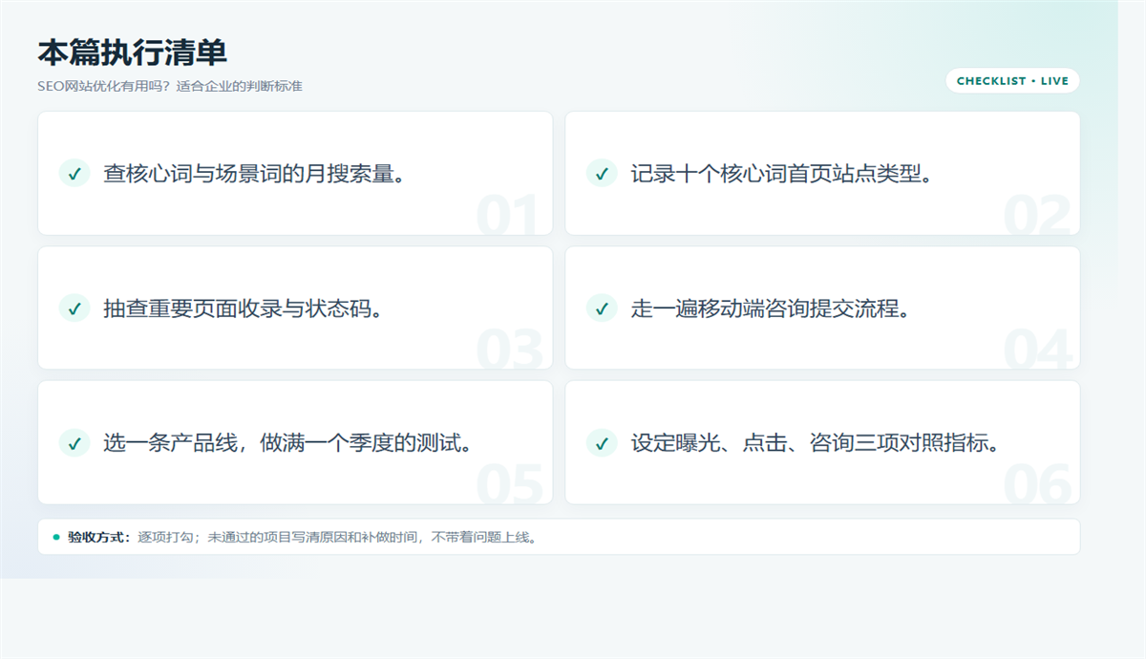Click the subtitle SEO网站优化有用吗？适合企业的判断标准
The height and width of the screenshot is (659, 1146).
point(170,86)
